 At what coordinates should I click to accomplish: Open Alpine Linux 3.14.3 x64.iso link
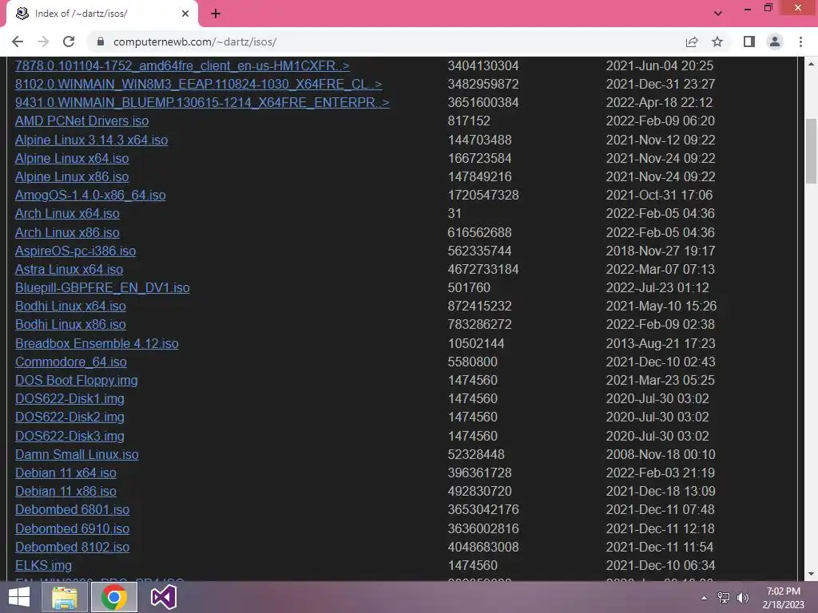tap(91, 140)
